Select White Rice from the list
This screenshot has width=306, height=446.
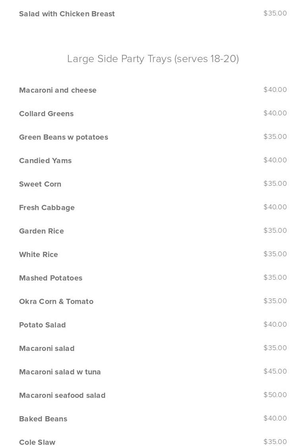39,255
